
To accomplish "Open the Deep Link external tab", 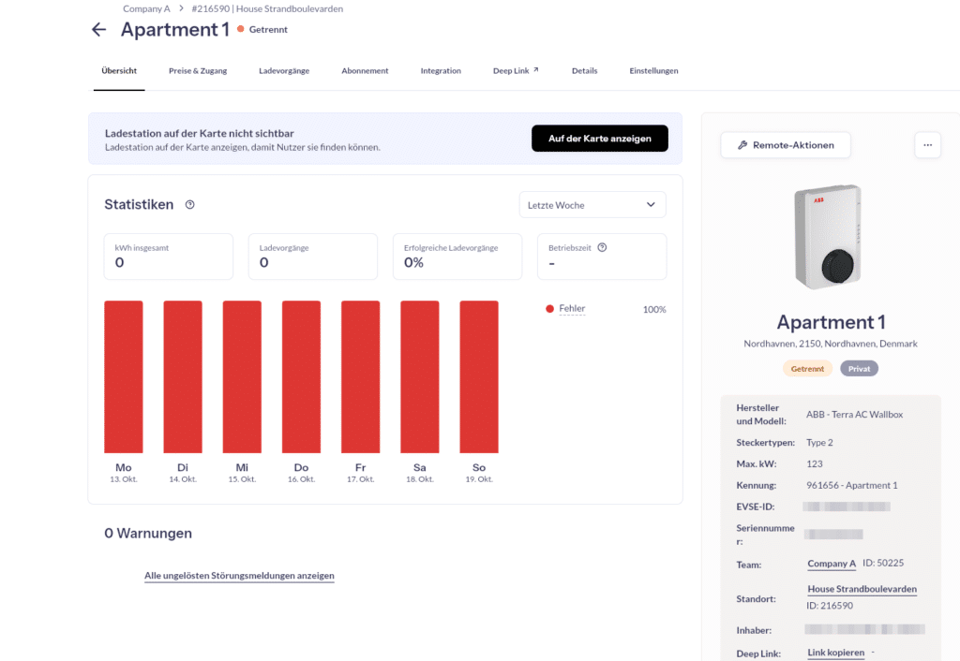I will pyautogui.click(x=516, y=71).
